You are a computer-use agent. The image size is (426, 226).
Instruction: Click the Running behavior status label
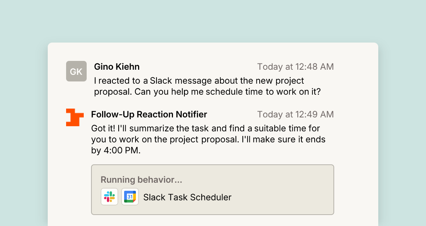point(141,180)
